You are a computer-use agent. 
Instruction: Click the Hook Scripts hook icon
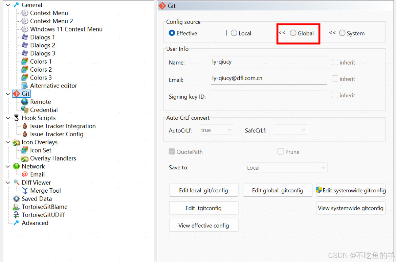pyautogui.click(x=17, y=118)
